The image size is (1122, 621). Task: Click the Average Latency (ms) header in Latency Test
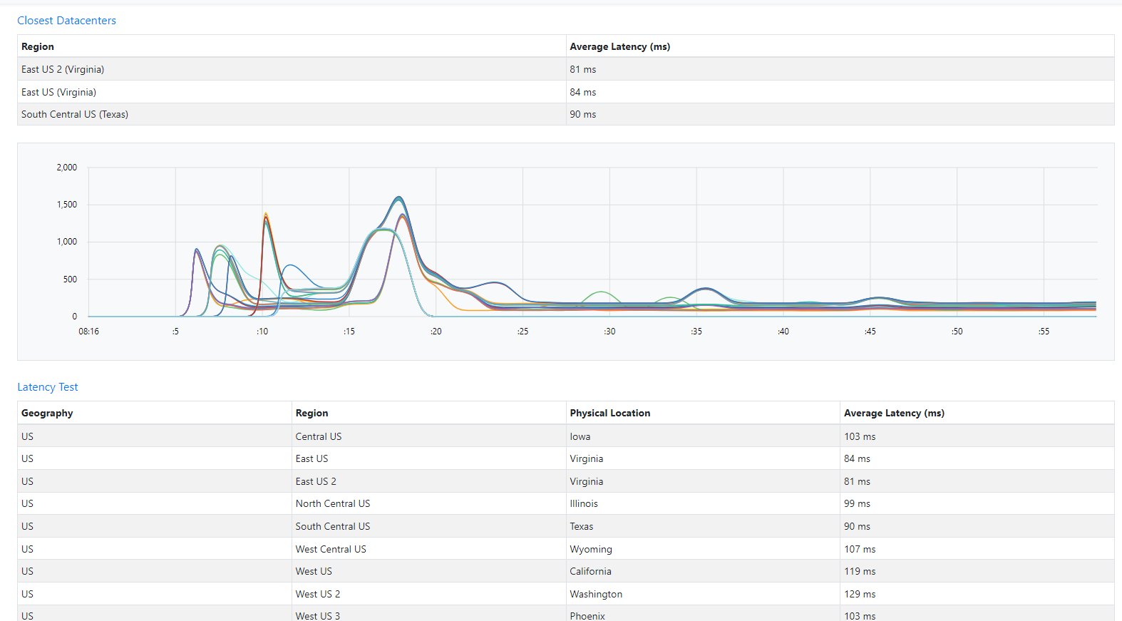pyautogui.click(x=894, y=413)
